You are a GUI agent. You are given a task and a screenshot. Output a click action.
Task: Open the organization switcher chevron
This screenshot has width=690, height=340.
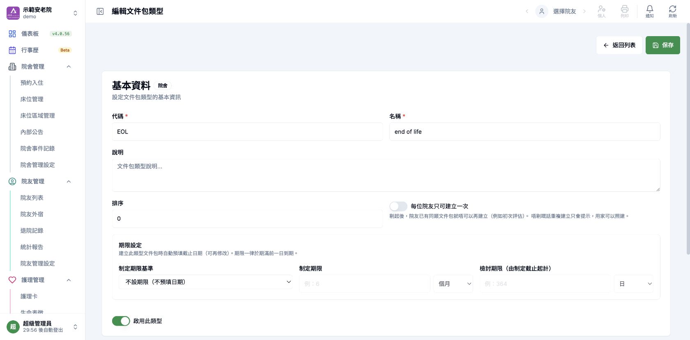(x=75, y=13)
